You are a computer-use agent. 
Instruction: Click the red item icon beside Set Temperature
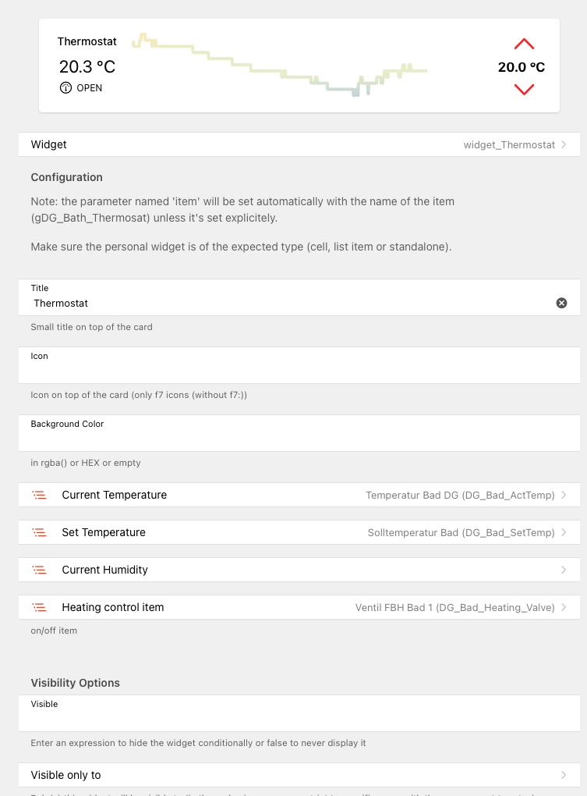click(40, 532)
